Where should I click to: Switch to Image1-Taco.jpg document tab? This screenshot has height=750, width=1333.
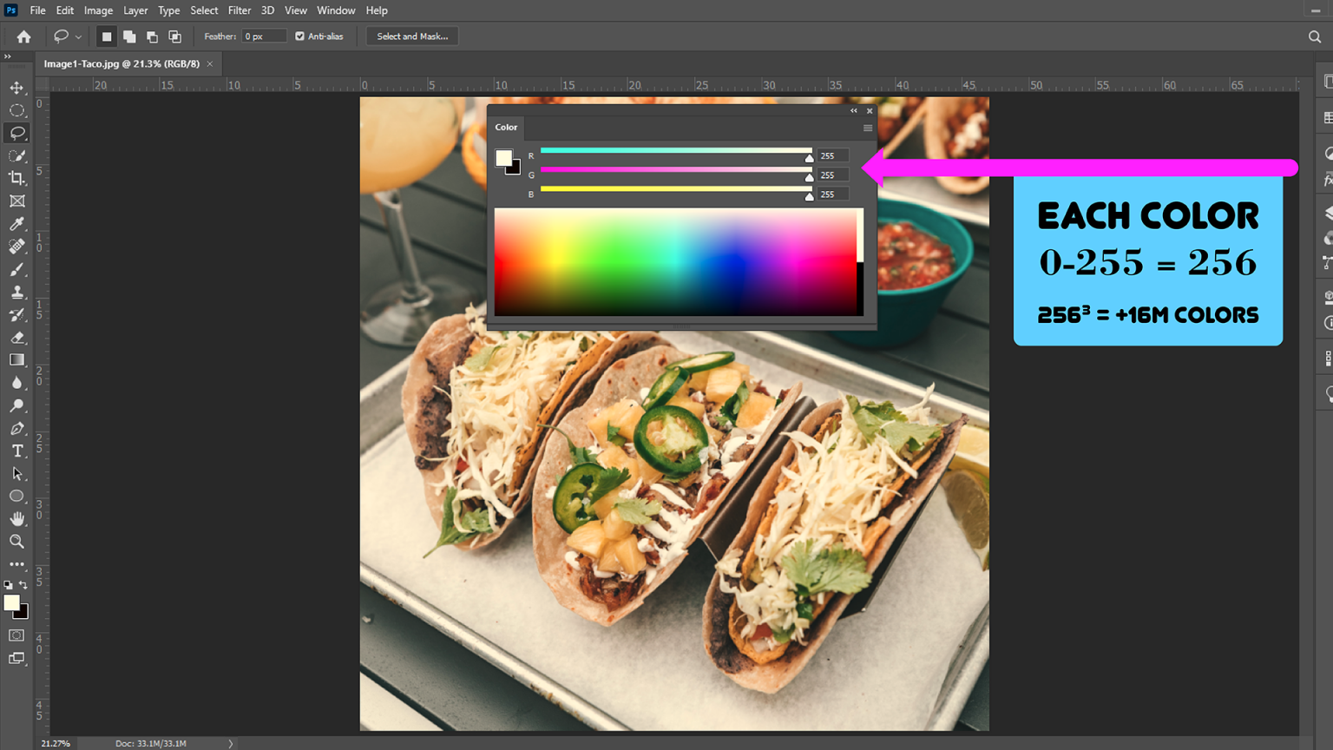[121, 63]
